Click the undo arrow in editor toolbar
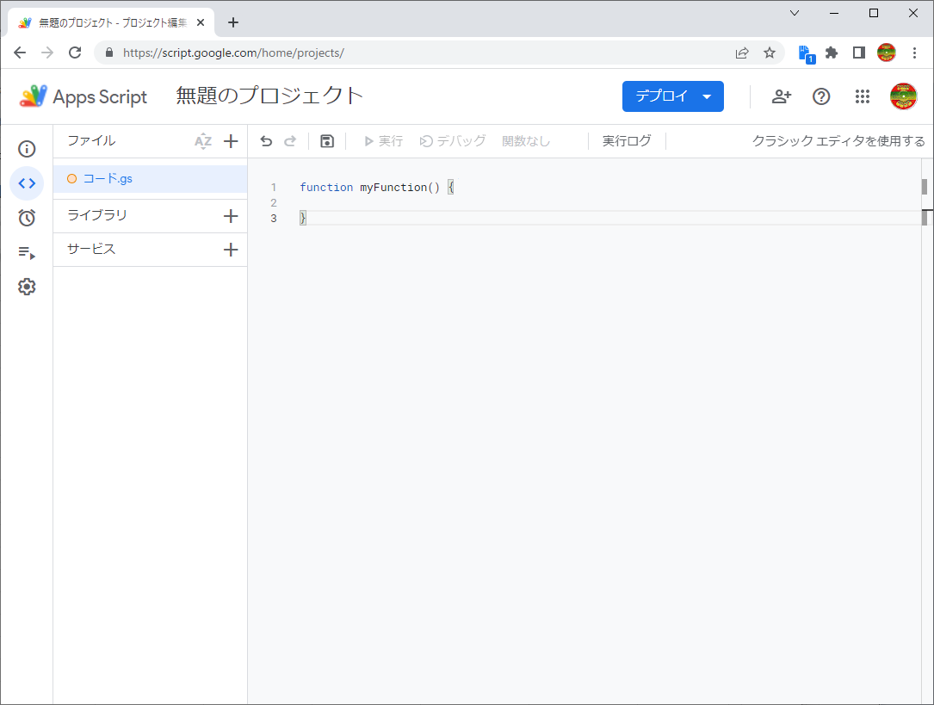The image size is (934, 705). coord(266,141)
